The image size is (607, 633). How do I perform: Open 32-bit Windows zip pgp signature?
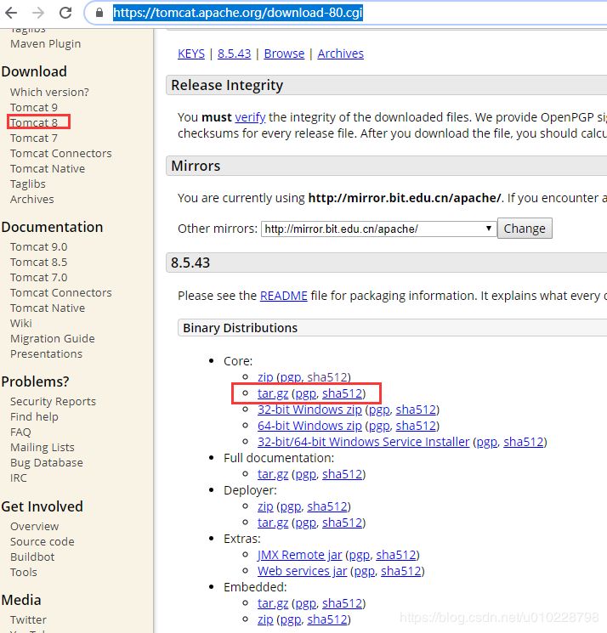click(379, 410)
